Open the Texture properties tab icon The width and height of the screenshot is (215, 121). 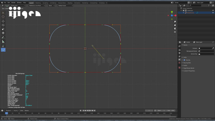pos(180,68)
